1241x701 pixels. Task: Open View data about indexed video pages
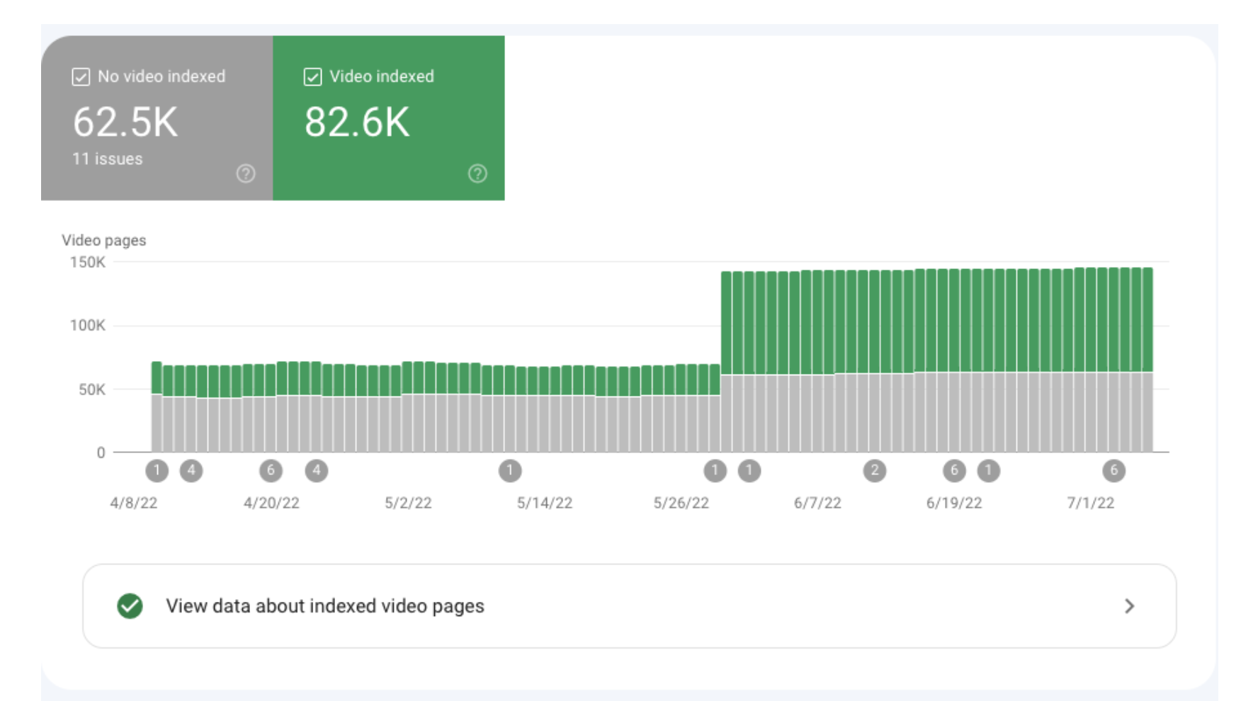point(324,606)
